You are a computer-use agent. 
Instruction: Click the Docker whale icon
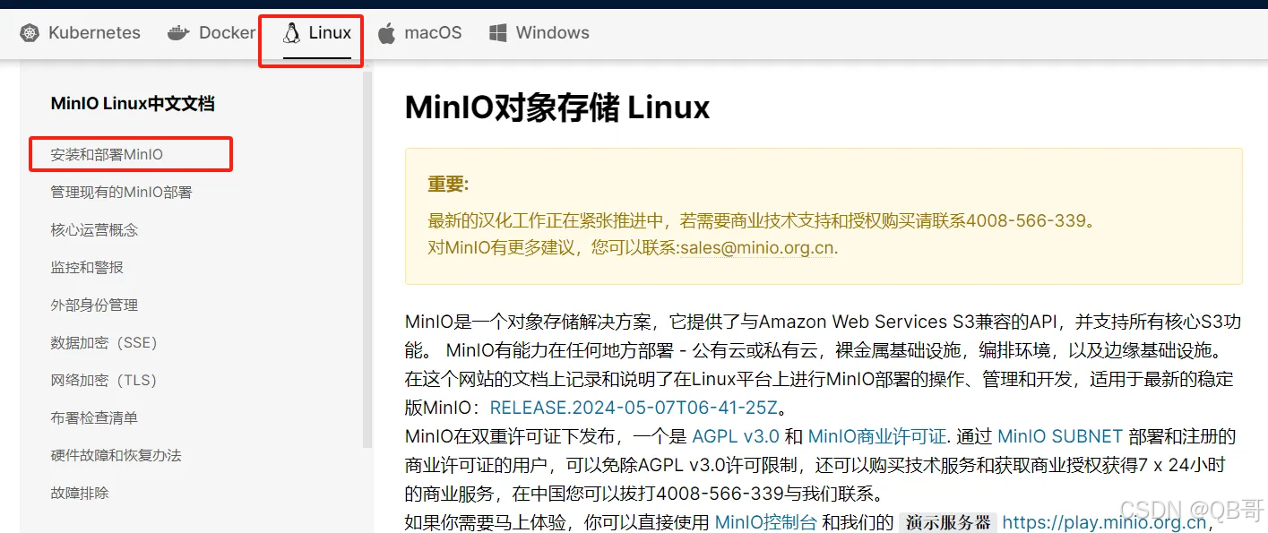tap(178, 33)
